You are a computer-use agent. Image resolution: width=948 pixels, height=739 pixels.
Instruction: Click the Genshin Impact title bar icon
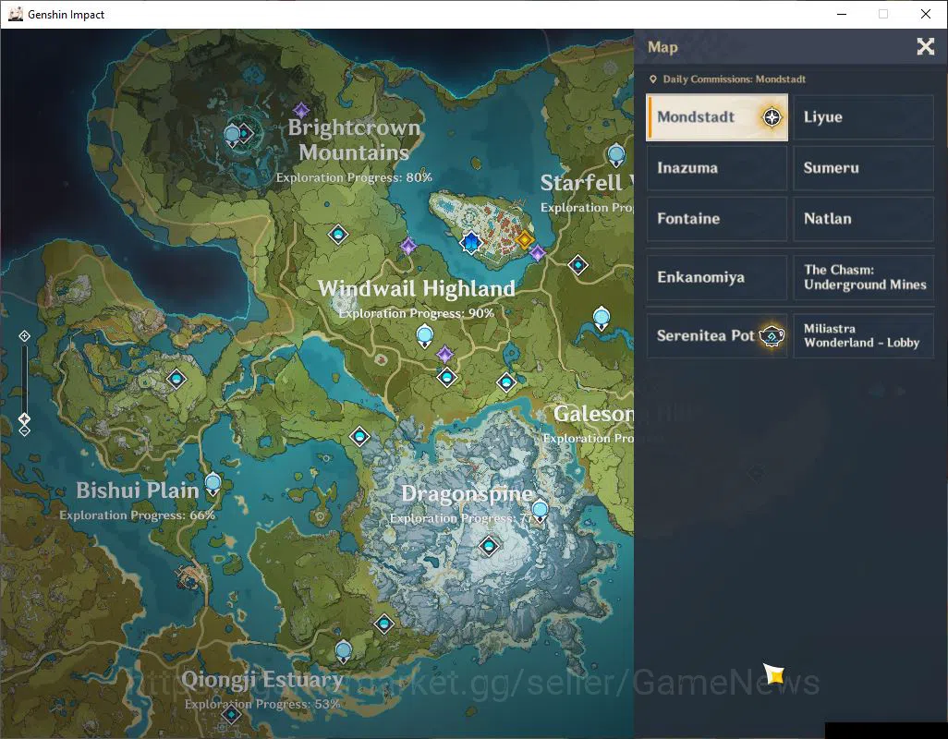click(15, 14)
